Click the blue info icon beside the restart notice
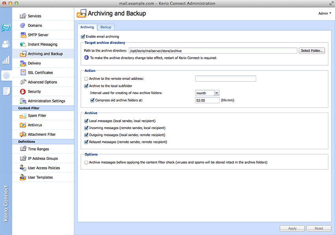Viewport: 335px width, 235px height. coord(86,57)
